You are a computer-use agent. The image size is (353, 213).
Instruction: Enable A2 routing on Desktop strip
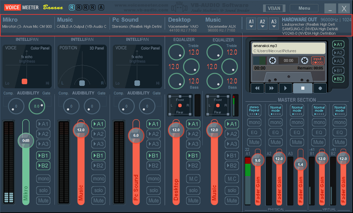[x=193, y=134]
